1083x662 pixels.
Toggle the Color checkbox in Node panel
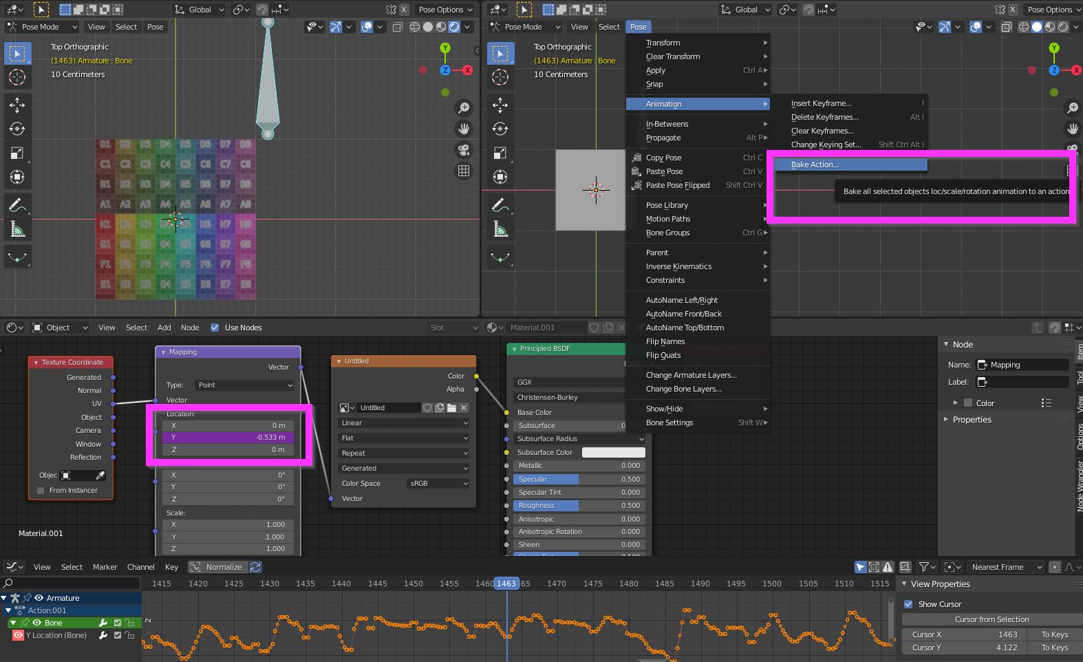point(968,403)
